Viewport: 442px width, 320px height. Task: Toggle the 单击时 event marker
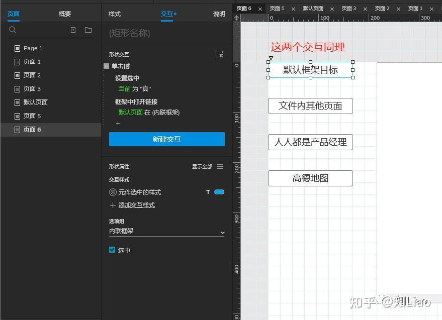[107, 65]
